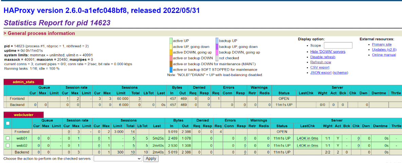This screenshot has width=402, height=163.
Task: Click the backup UP blue swatch
Action: click(217, 40)
